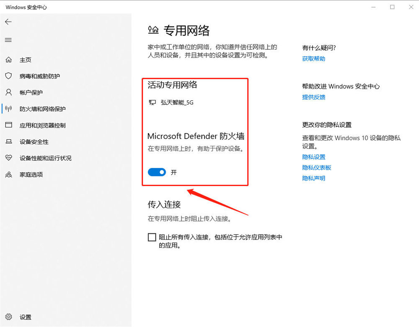Open the 隐私设置 link
This screenshot has width=419, height=327.
pyautogui.click(x=313, y=157)
